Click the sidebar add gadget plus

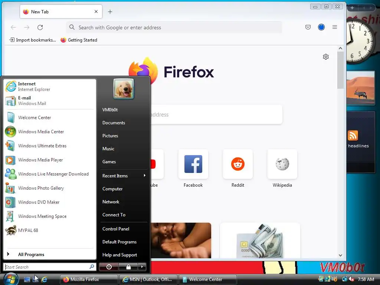pos(352,8)
